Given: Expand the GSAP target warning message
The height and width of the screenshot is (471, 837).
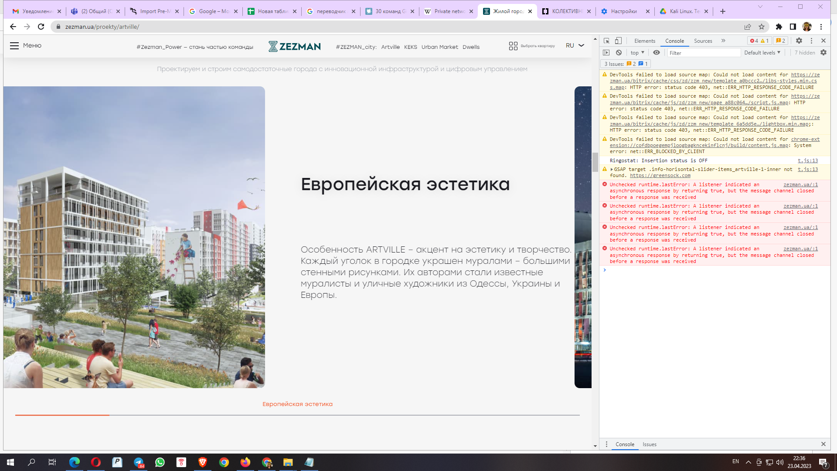Looking at the screenshot, I should [x=612, y=169].
